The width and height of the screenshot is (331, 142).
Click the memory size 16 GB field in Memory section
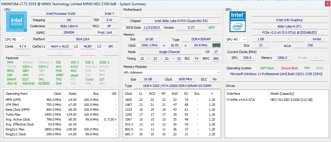(149, 39)
